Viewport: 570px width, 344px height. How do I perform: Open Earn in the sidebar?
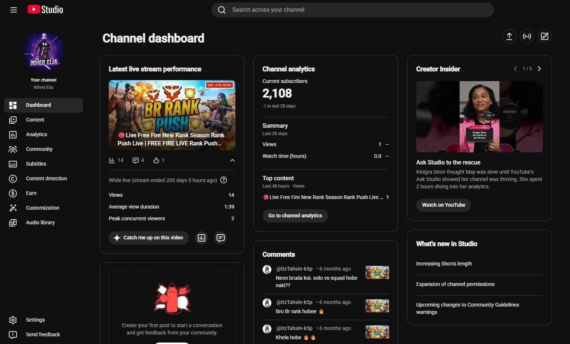[x=43, y=193]
